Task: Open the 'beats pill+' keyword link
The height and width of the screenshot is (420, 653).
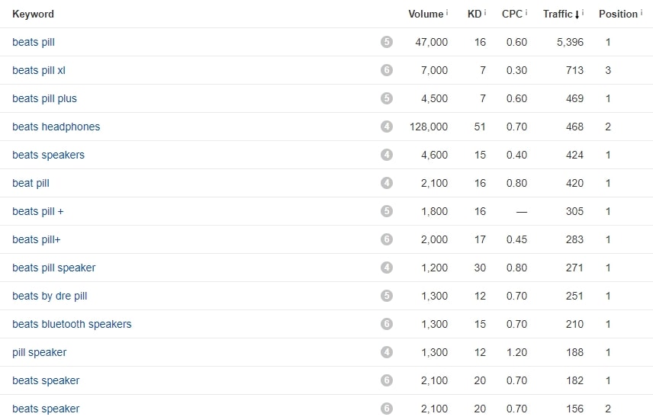Action: tap(36, 239)
